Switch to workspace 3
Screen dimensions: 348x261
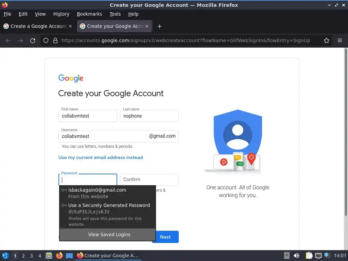click(32, 256)
